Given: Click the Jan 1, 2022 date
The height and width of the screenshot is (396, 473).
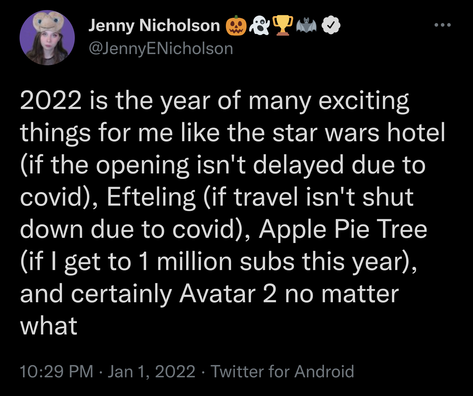Looking at the screenshot, I should 151,371.
